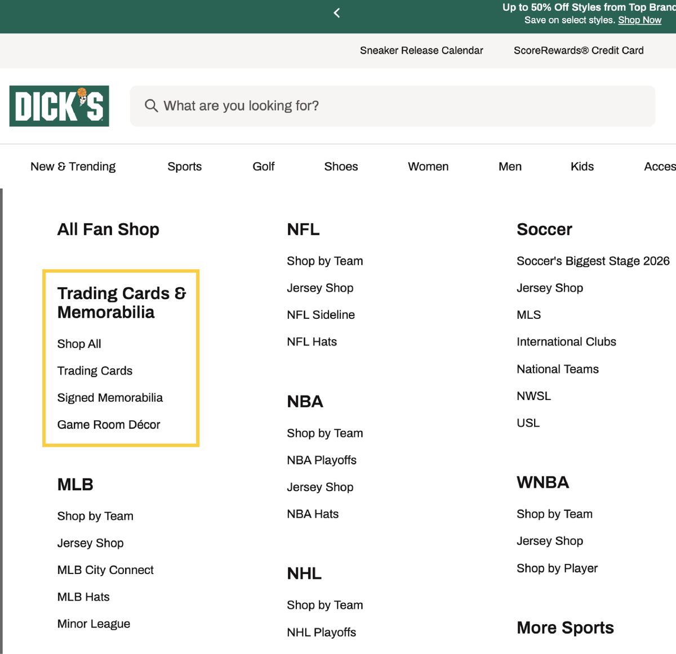Open the Kids menu
The image size is (676, 654).
(x=582, y=167)
